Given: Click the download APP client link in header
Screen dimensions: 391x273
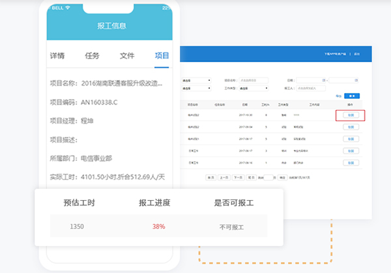Looking at the screenshot, I should (x=335, y=54).
